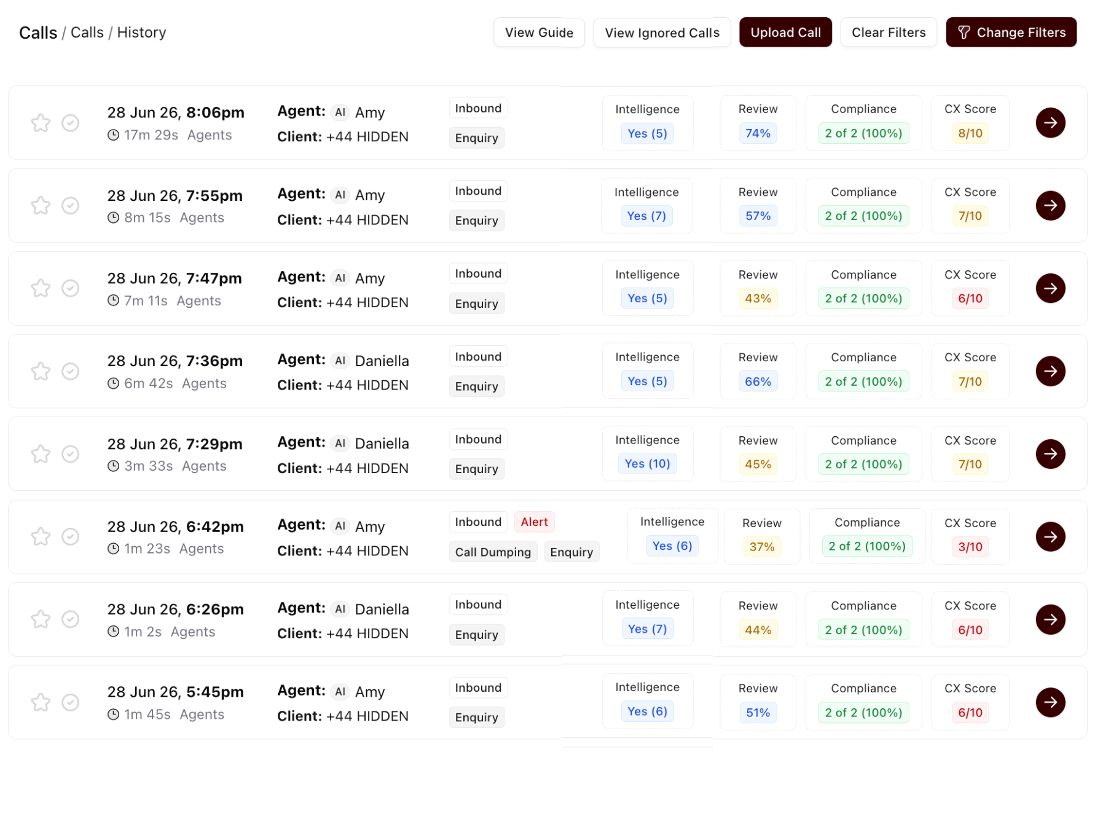
Task: Star the 6:42pm alert call
Action: 41,536
